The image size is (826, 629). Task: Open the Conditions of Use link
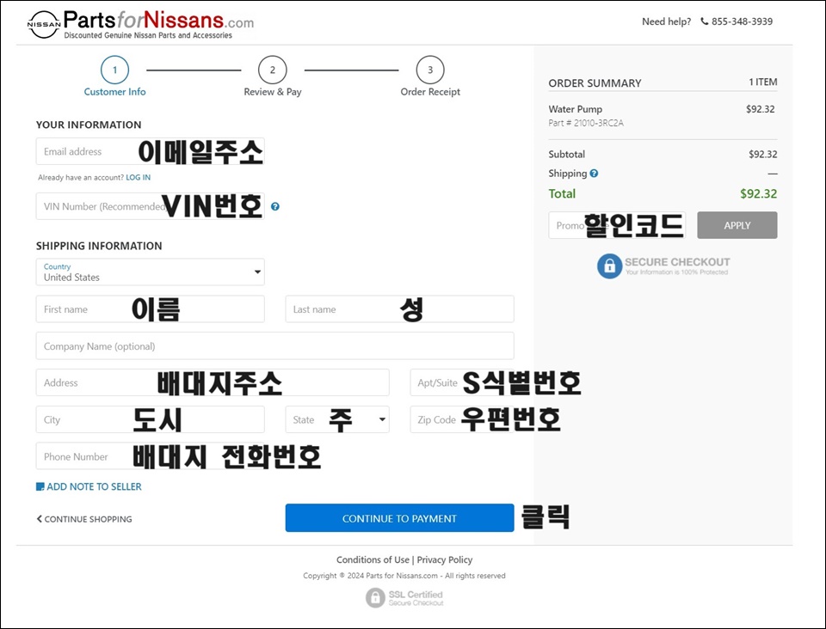[x=373, y=559]
